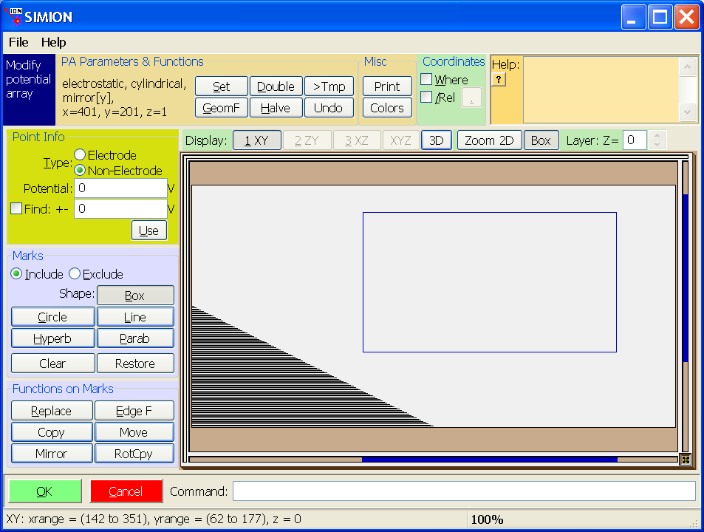Increase the Layer Z stepper

657,136
